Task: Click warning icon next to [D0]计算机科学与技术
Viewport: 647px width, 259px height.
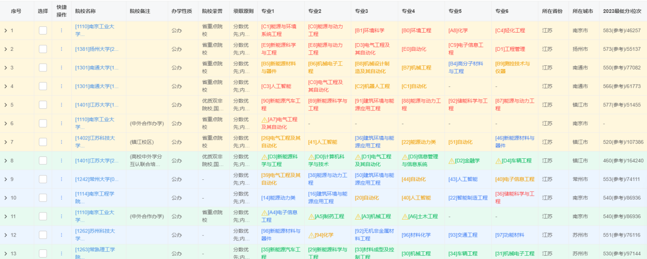Action: [311, 157]
